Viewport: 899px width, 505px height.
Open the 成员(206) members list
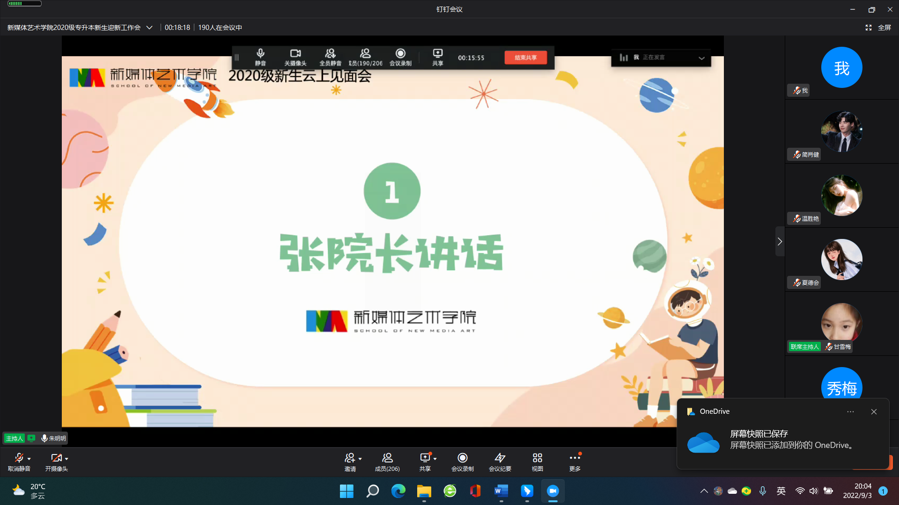pos(387,458)
